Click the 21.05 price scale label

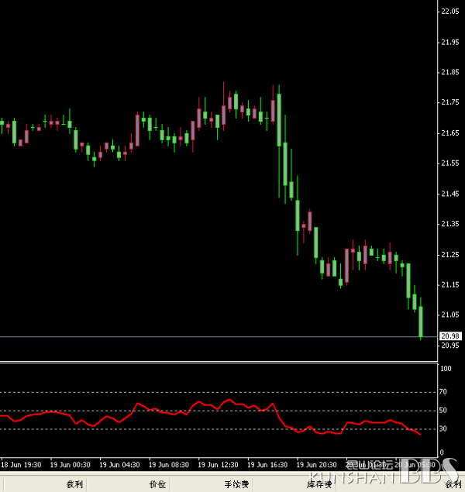(449, 315)
